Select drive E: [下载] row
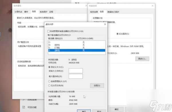 (77, 48)
